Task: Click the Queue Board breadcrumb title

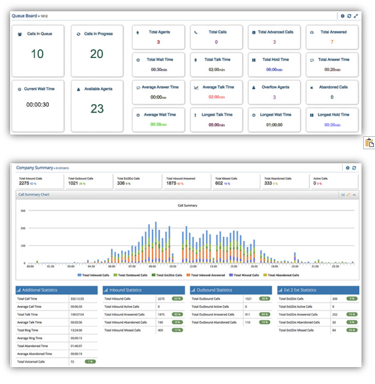Action: [x=24, y=16]
